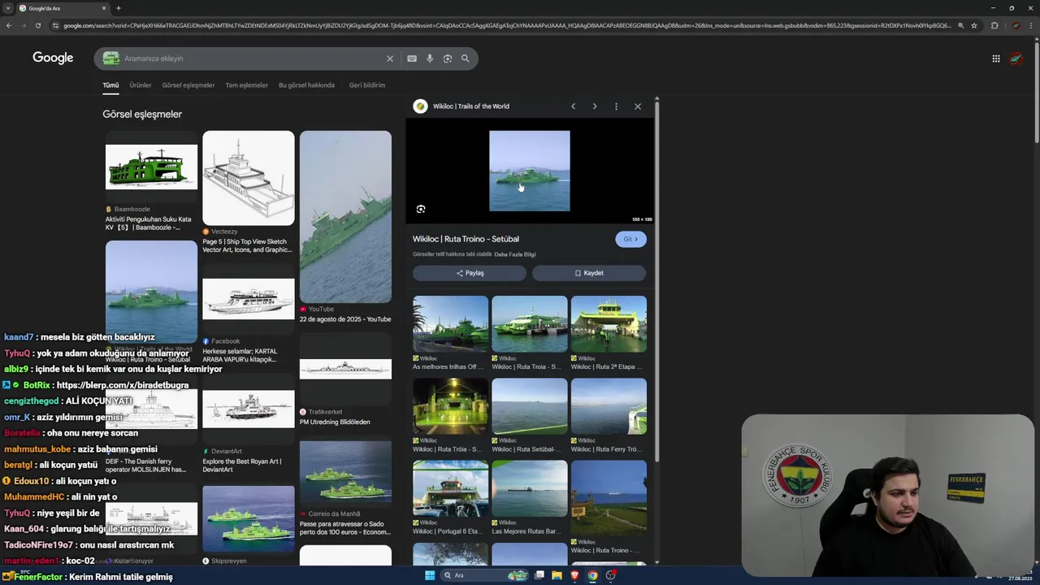Open File Explorer from the taskbar
This screenshot has width=1040, height=585.
(557, 575)
